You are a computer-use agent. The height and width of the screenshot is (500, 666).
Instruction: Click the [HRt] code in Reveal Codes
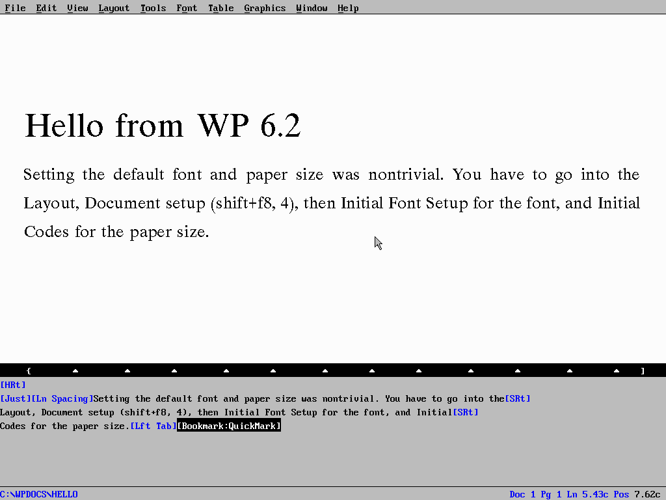[12, 385]
